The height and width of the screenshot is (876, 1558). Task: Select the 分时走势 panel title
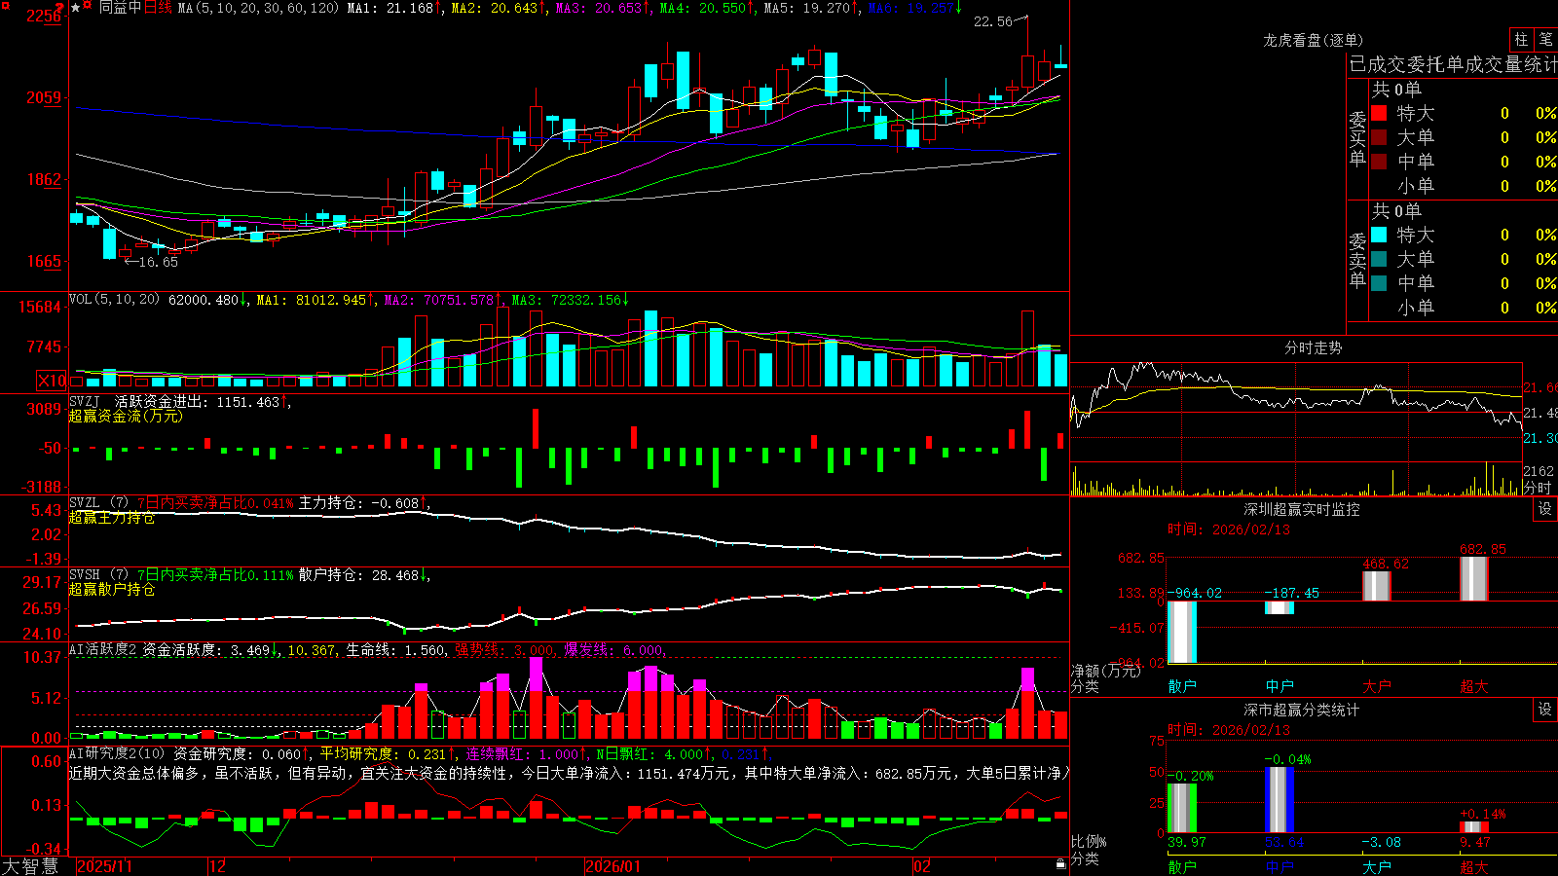point(1313,347)
